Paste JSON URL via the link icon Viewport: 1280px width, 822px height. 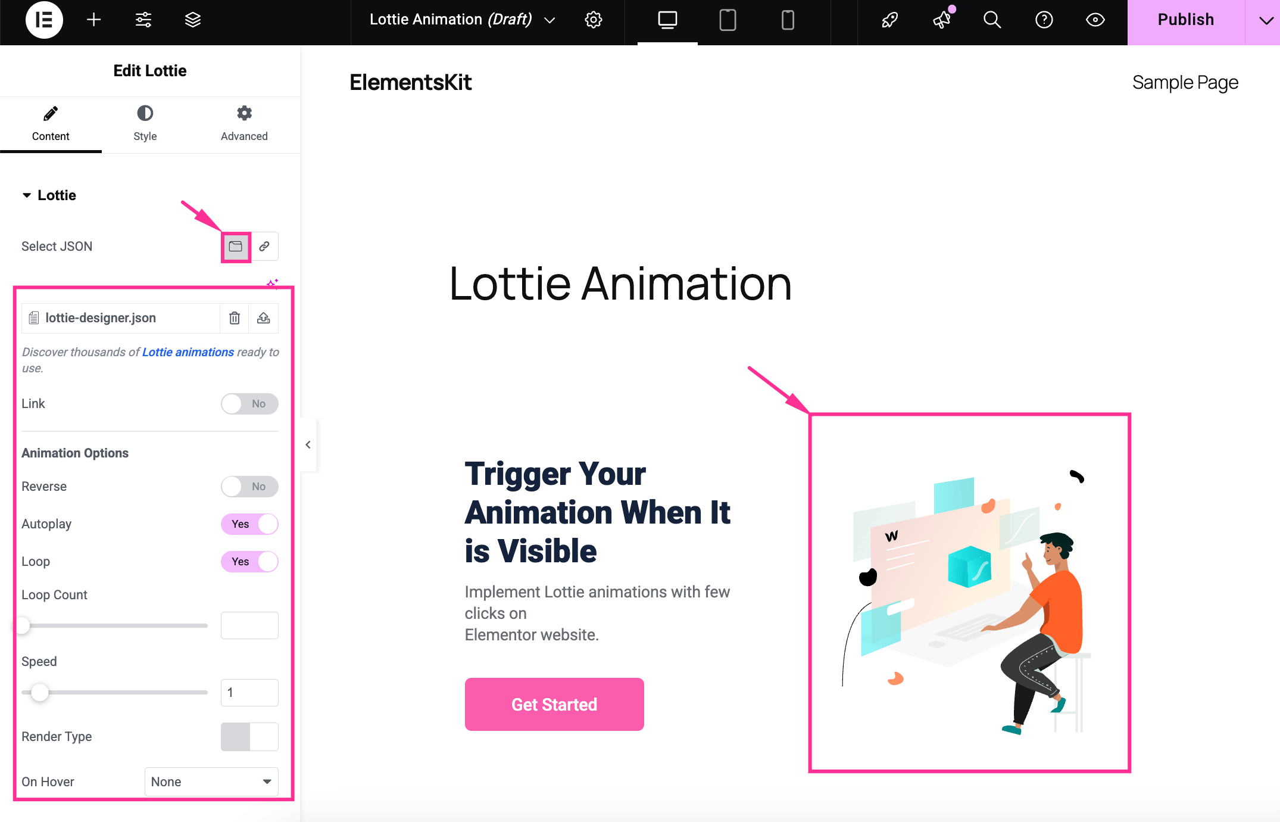264,246
